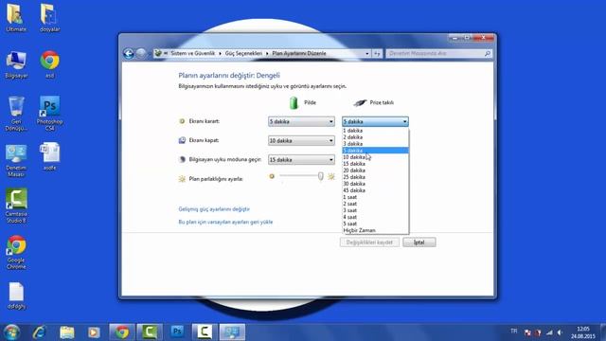Select the Camtasia Studio 8 shortcut
This screenshot has height=341, width=606.
coord(16,206)
